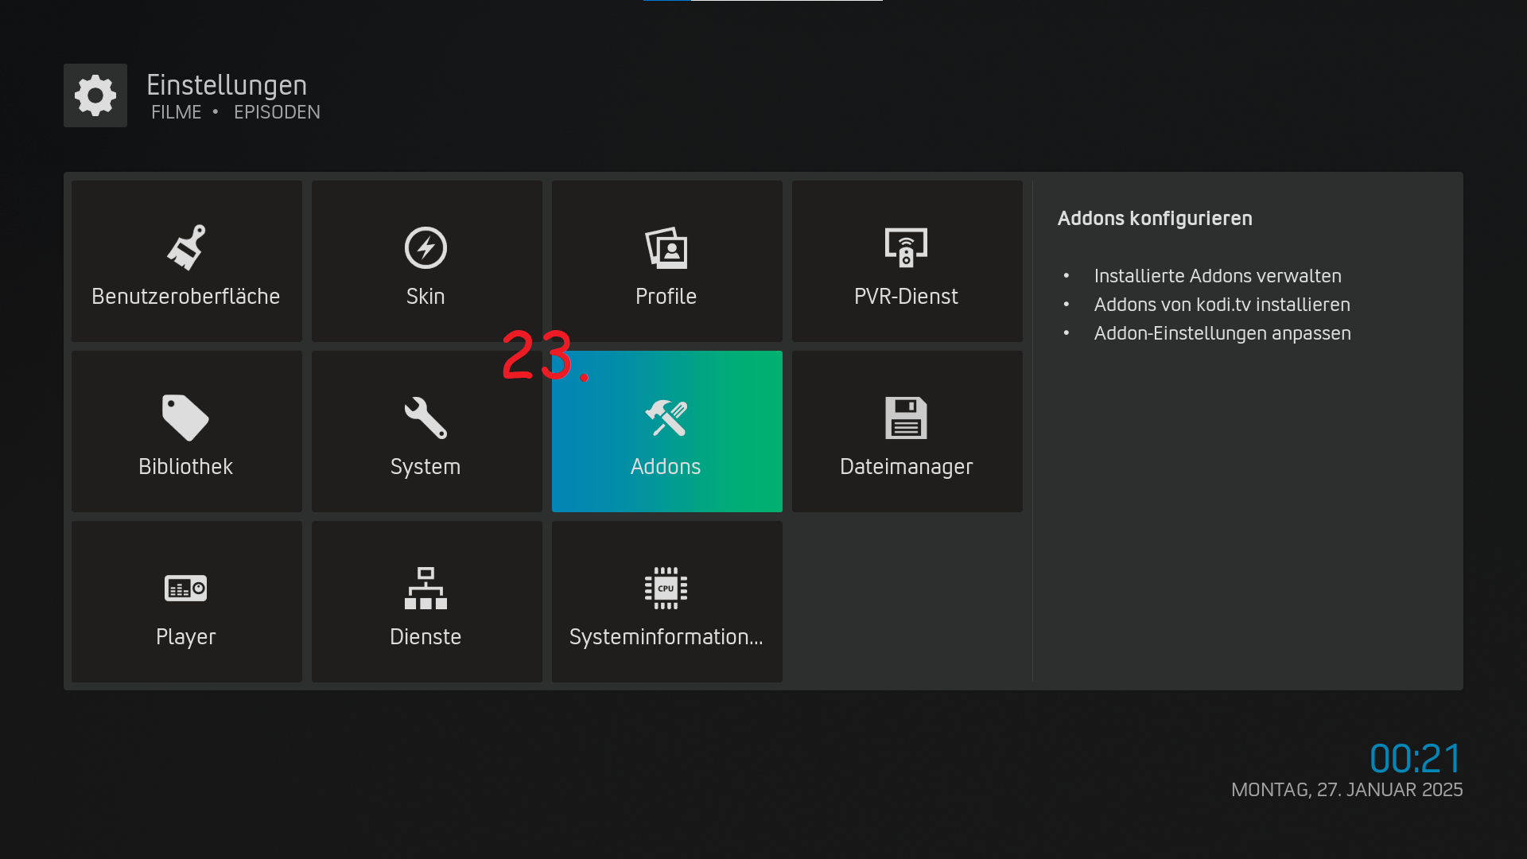Open the PVR-Dienst settings label

pyautogui.click(x=906, y=297)
